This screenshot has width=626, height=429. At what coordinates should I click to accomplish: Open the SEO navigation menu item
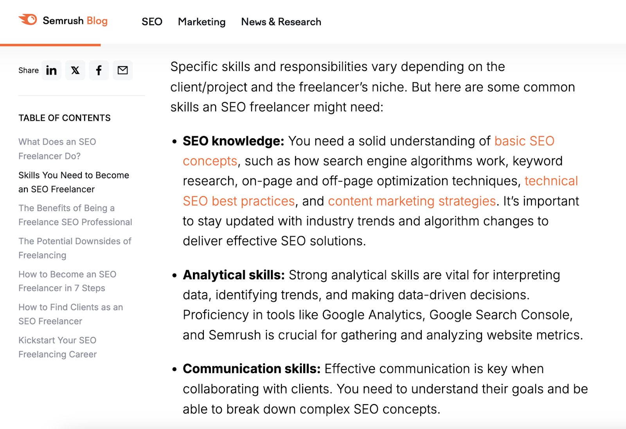click(x=152, y=22)
